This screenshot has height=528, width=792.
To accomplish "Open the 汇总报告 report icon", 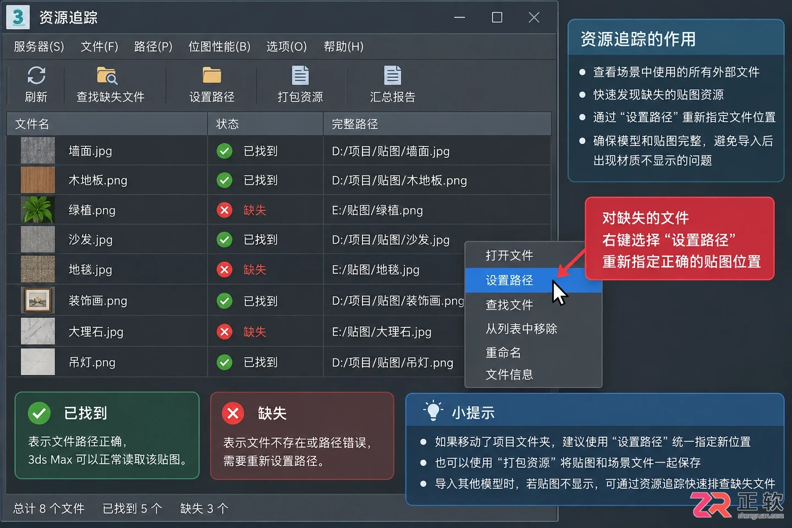I will coord(393,75).
